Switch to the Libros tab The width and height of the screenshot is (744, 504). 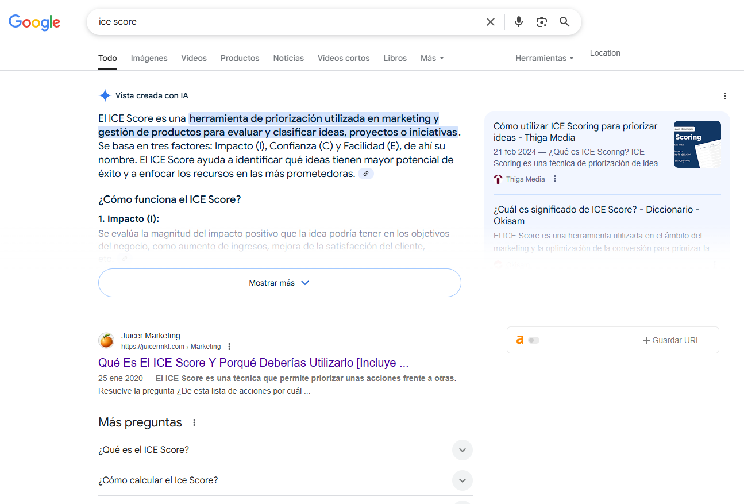[x=395, y=58]
